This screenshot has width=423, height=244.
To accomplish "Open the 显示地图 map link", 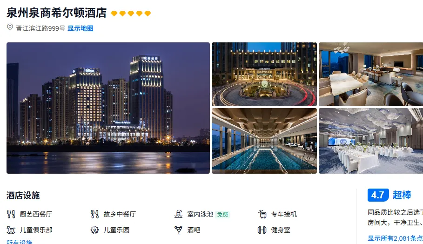I will point(81,28).
